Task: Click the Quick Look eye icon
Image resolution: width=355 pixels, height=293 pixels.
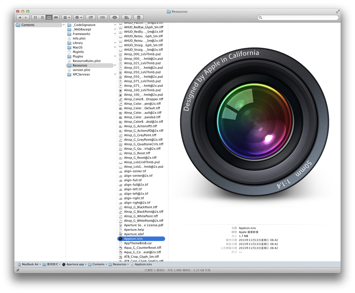Action: click(x=115, y=17)
